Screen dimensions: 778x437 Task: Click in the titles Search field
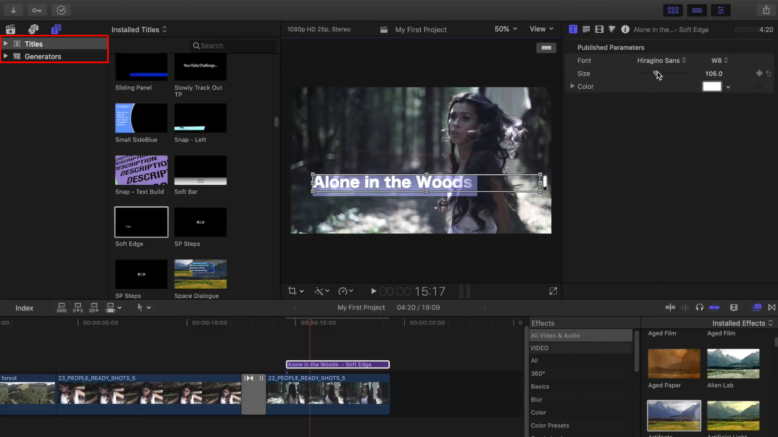point(233,46)
